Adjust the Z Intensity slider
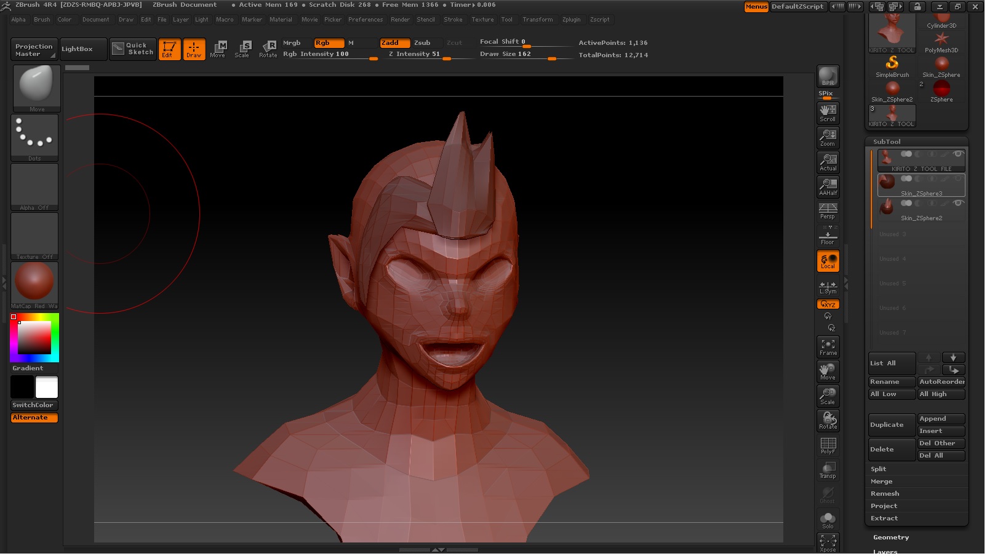The image size is (987, 556). tap(427, 55)
